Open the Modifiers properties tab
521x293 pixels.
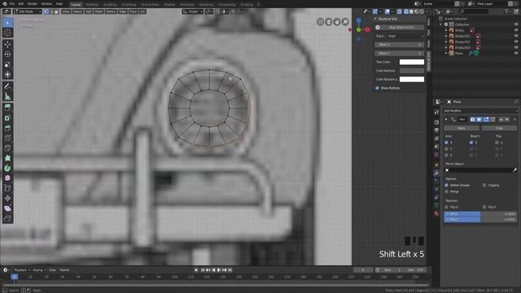tap(436, 173)
